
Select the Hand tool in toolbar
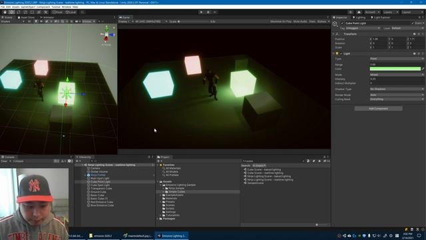(x=5, y=12)
